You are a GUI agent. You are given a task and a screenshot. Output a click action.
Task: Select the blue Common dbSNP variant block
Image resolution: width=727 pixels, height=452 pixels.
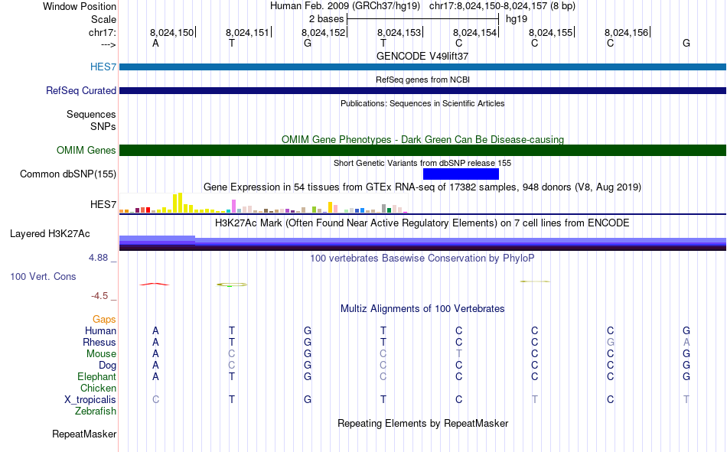point(461,174)
